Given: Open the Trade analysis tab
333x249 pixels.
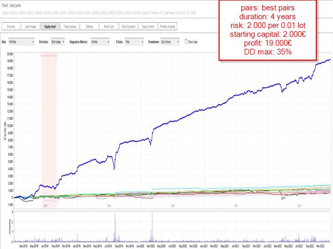Looking at the screenshot, I should 70,26.
